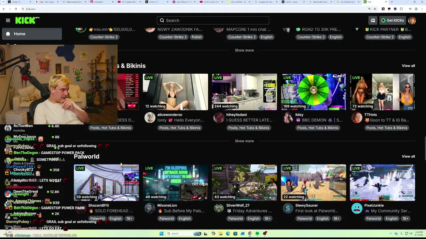Show more Counter-Strike 2 streams
This screenshot has width=426, height=239.
coord(244,50)
